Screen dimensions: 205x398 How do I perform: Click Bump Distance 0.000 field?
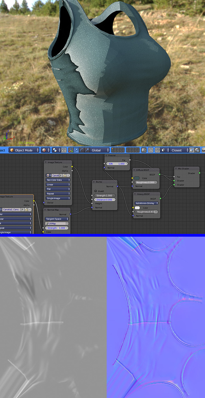[x=105, y=200]
